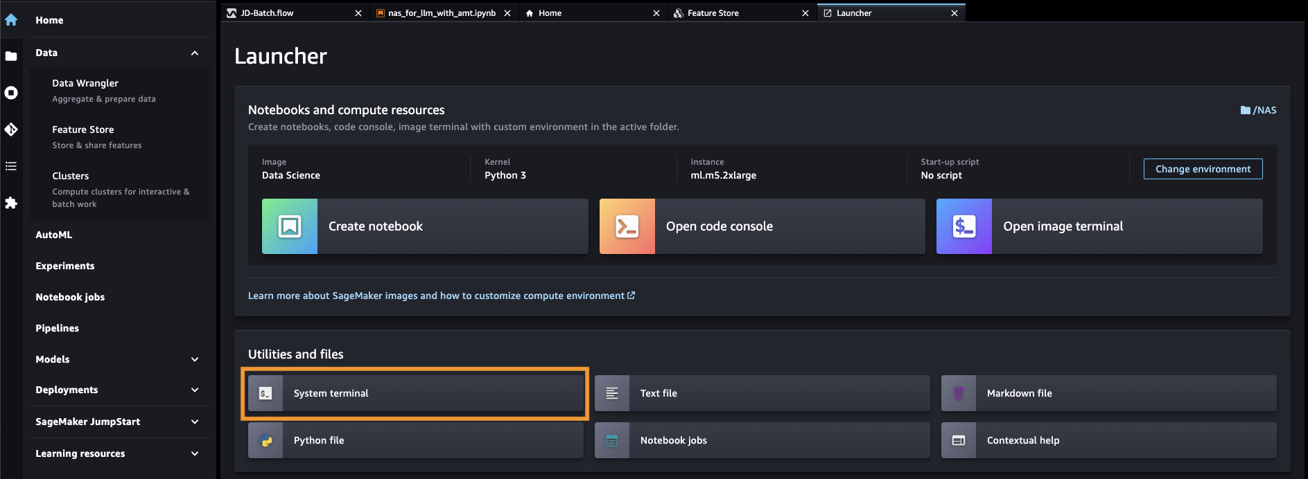1308x479 pixels.
Task: Click the Python file icon
Action: click(x=265, y=440)
